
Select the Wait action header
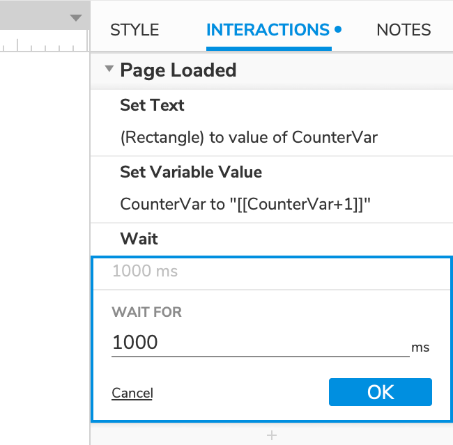[139, 239]
